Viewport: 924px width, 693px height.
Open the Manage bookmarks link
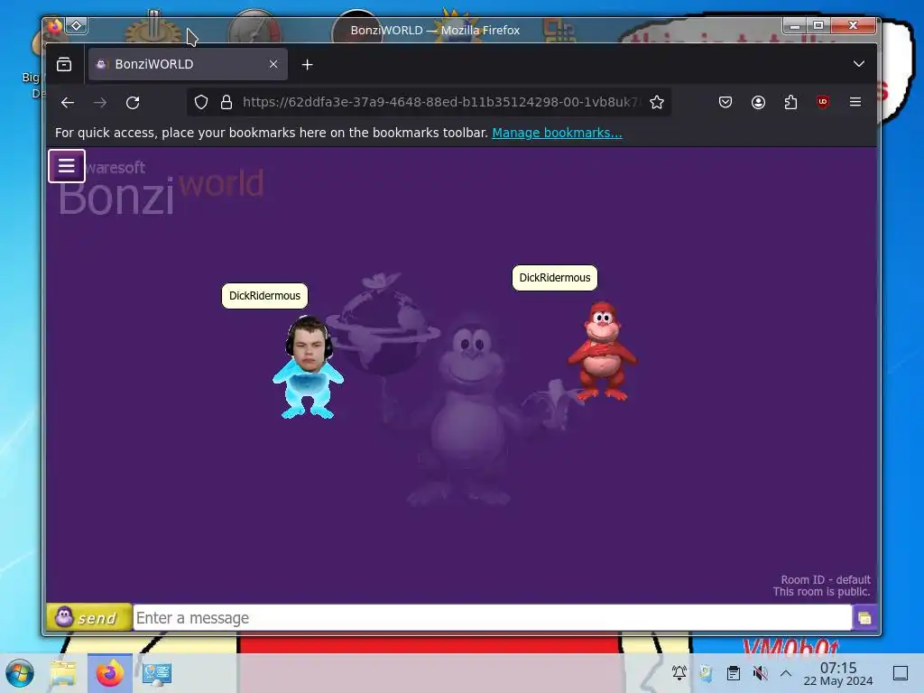point(557,133)
